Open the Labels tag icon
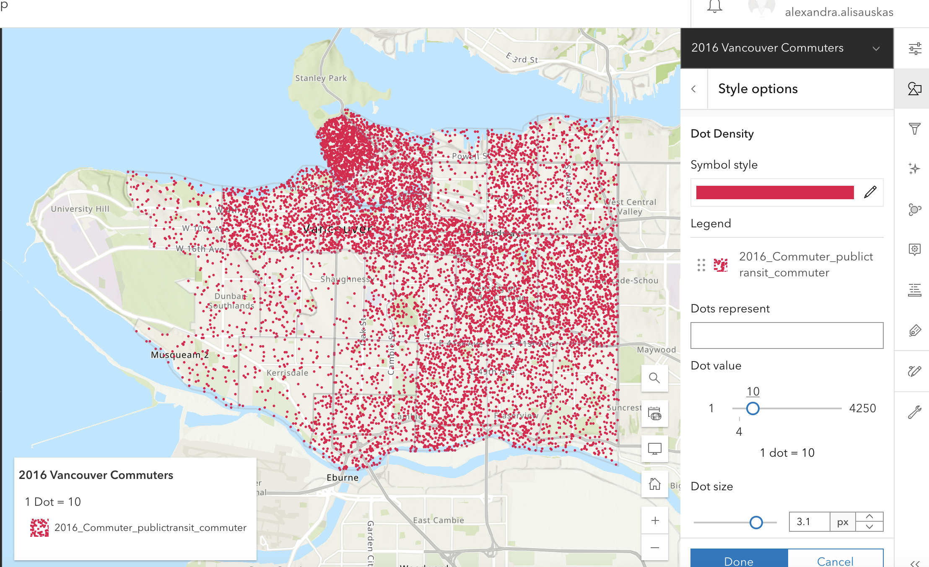This screenshot has width=929, height=567. tap(915, 330)
